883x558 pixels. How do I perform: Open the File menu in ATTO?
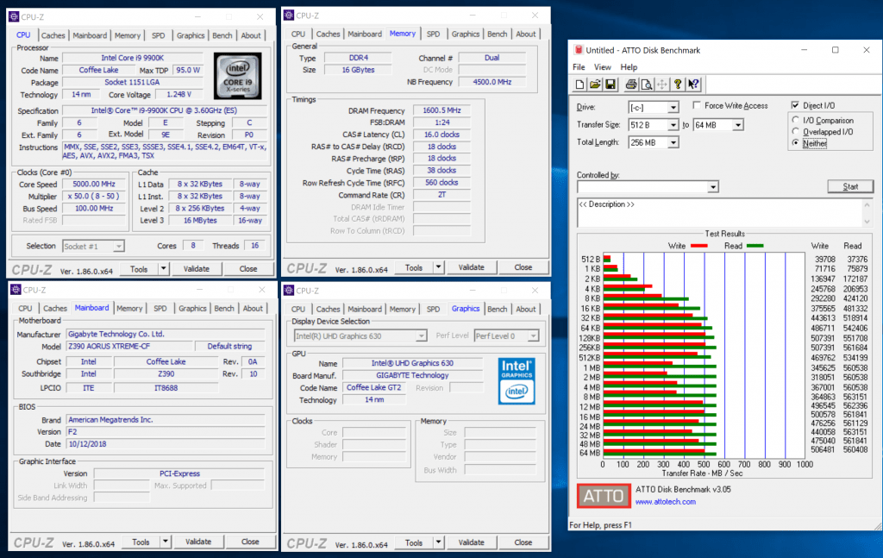[x=579, y=67]
